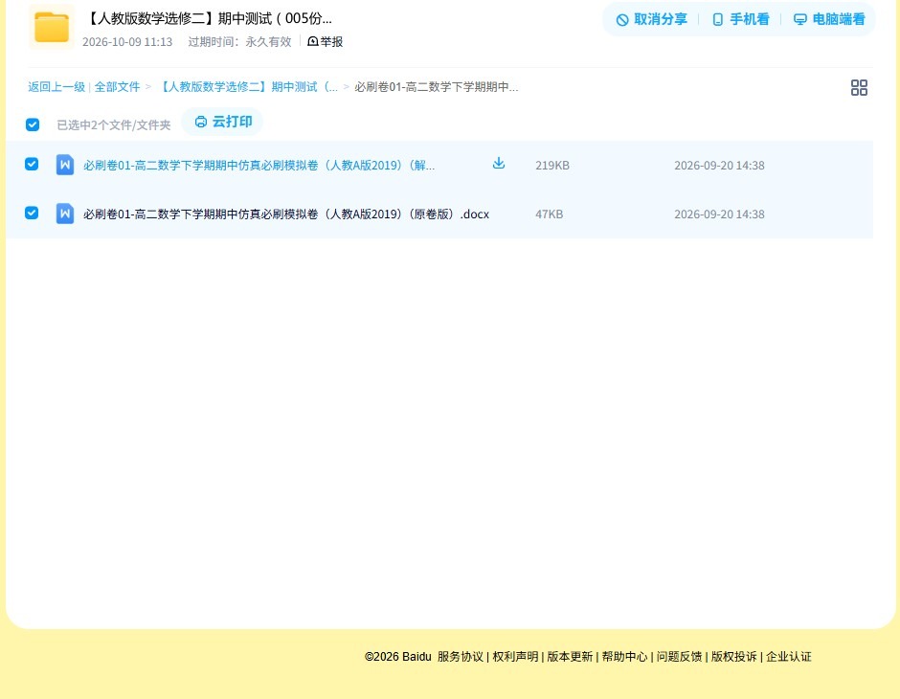This screenshot has height=699, width=900.
Task: Open 版本更新 footer link
Action: point(570,657)
